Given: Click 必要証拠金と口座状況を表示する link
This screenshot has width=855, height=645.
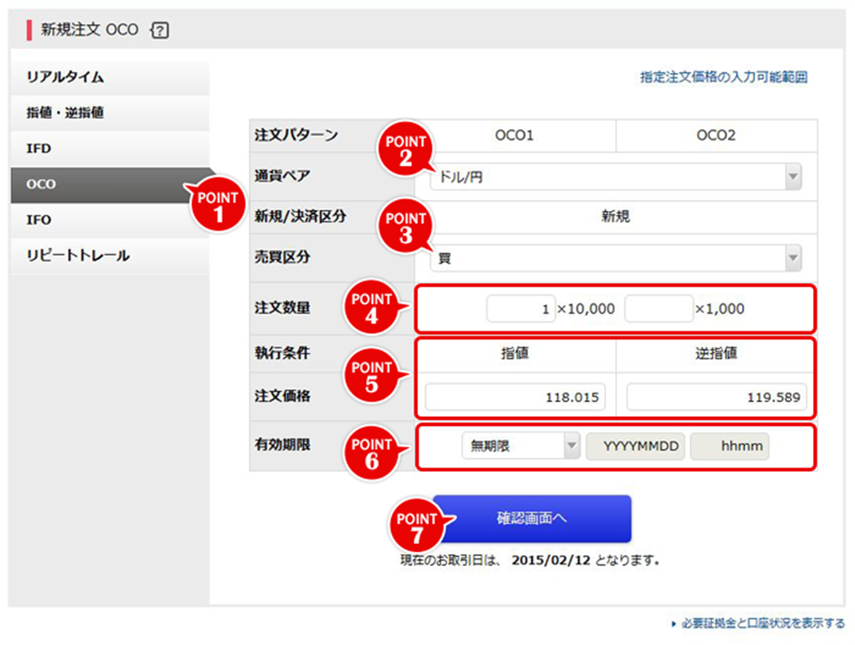Looking at the screenshot, I should [x=762, y=623].
